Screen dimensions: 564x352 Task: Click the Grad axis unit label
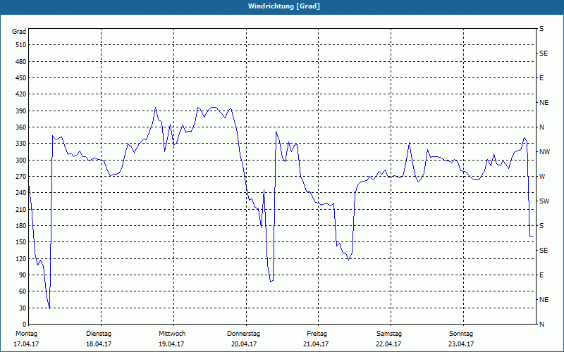tap(19, 32)
